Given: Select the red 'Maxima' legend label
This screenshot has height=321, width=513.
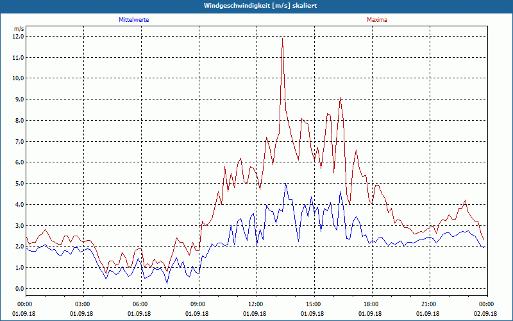Looking at the screenshot, I should click(377, 20).
